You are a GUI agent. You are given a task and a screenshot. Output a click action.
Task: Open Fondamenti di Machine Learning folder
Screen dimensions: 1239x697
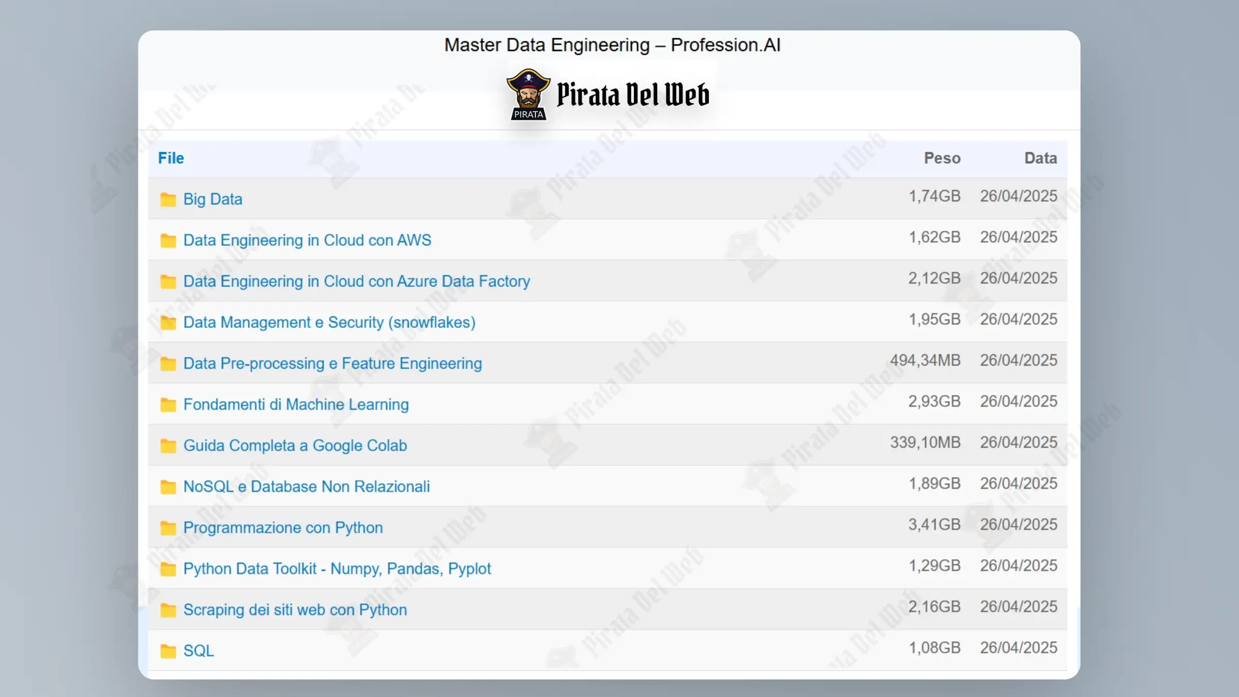pos(296,404)
